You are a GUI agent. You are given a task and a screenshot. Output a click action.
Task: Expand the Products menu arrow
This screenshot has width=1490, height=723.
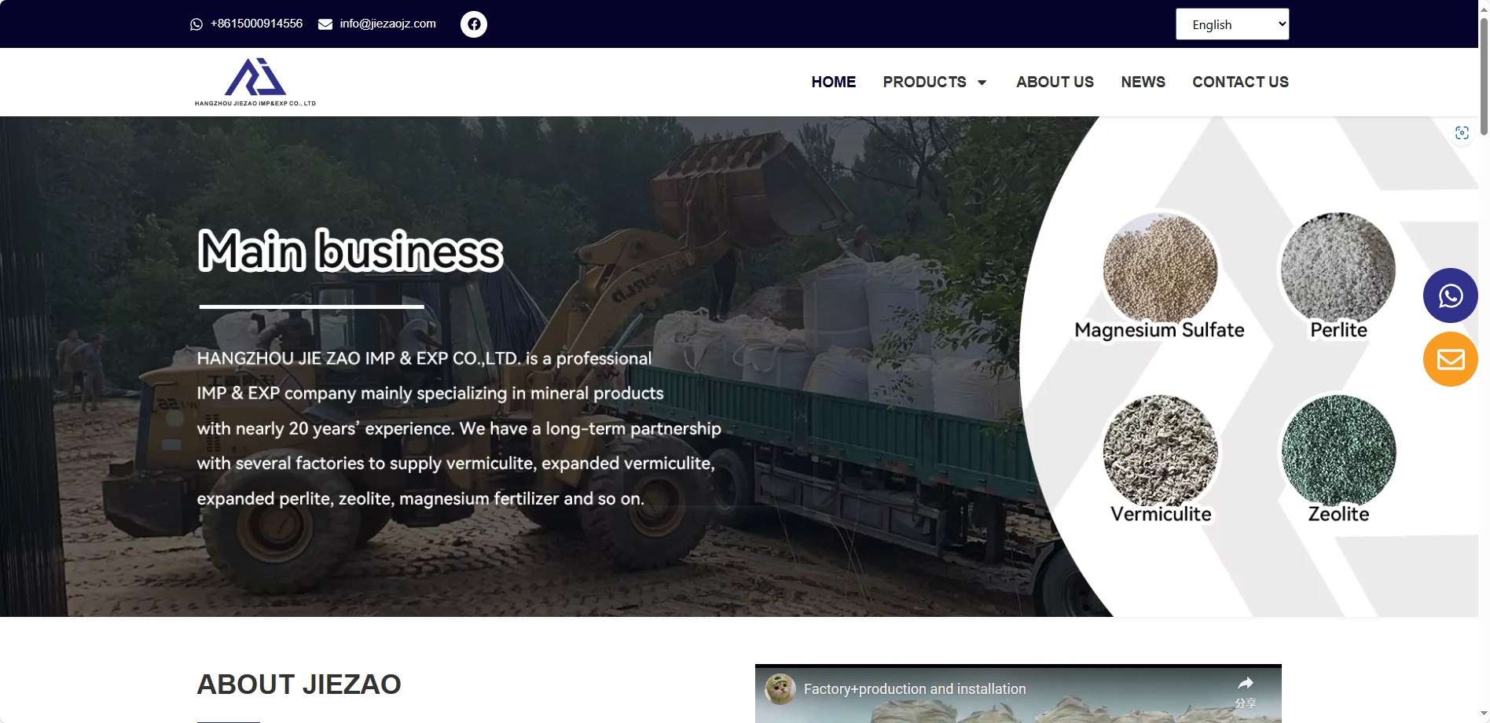(x=982, y=83)
